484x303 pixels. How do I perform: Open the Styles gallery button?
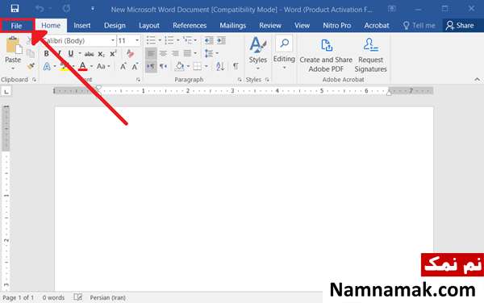pyautogui.click(x=258, y=53)
